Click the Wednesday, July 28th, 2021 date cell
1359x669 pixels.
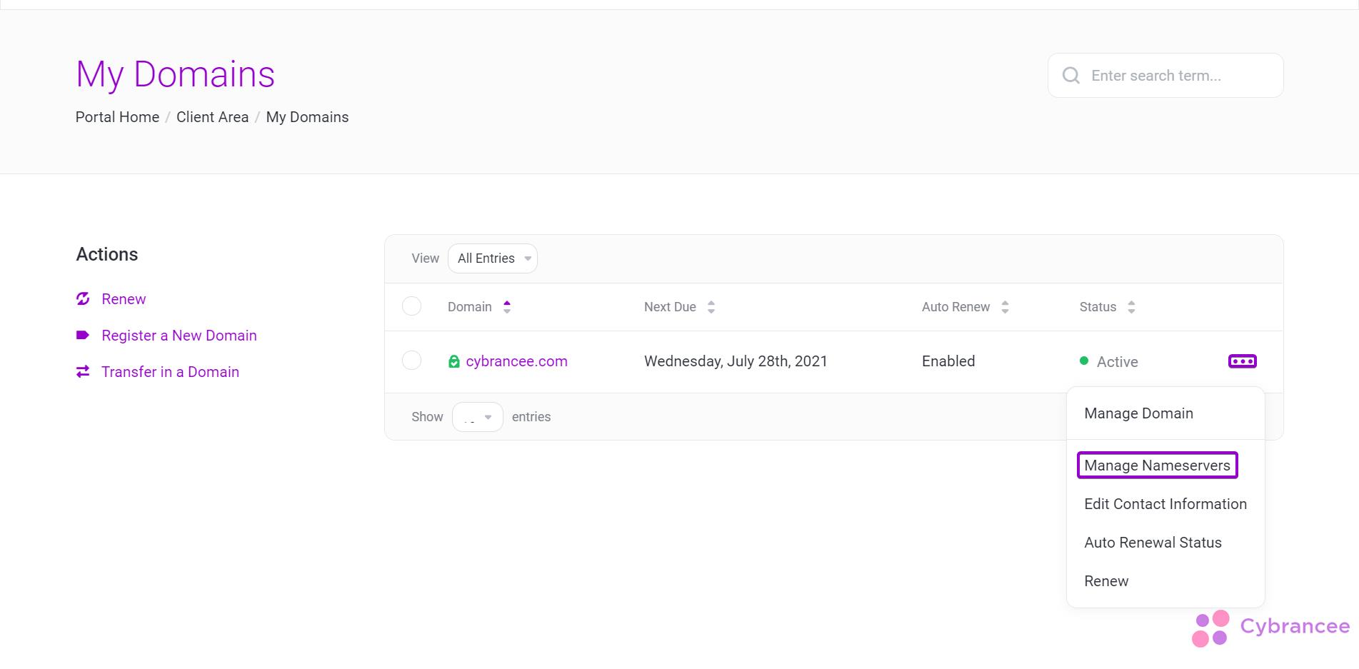[736, 361]
